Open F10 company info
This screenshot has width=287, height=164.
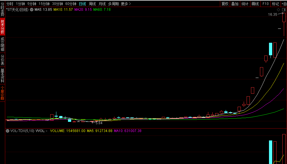pos(266,4)
